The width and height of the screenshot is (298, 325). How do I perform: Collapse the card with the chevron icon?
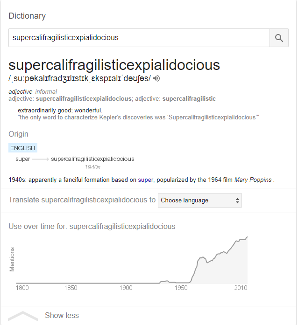(23, 316)
